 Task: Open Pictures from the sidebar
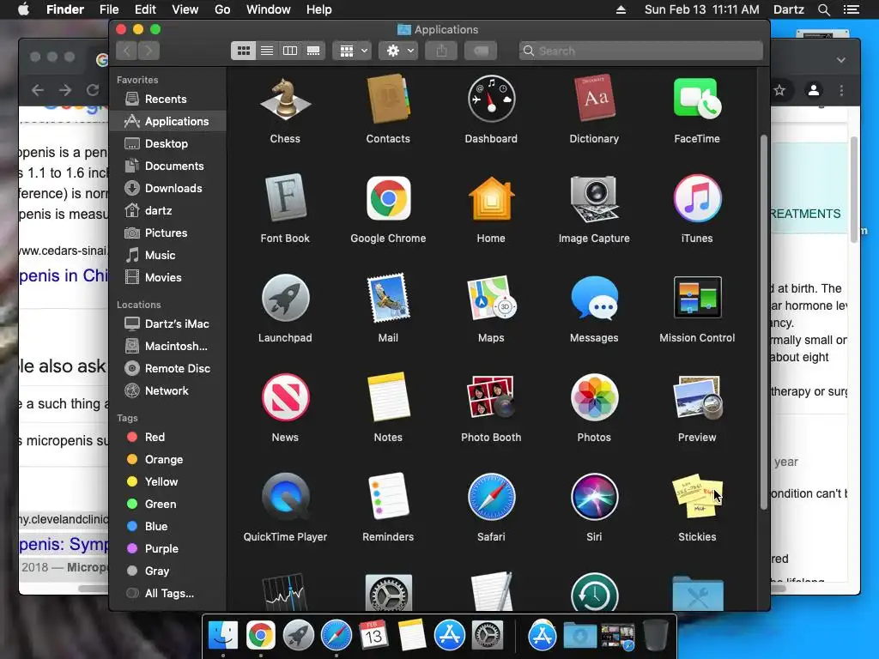(x=167, y=233)
